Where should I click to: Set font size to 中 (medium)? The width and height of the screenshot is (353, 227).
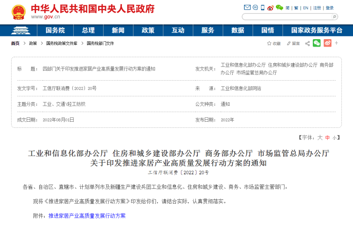(328, 138)
